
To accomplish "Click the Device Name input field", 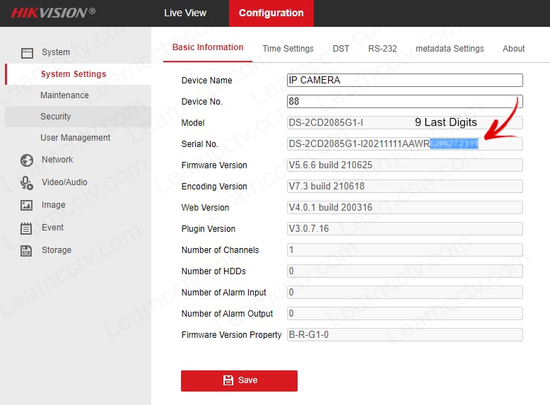I will [x=404, y=80].
